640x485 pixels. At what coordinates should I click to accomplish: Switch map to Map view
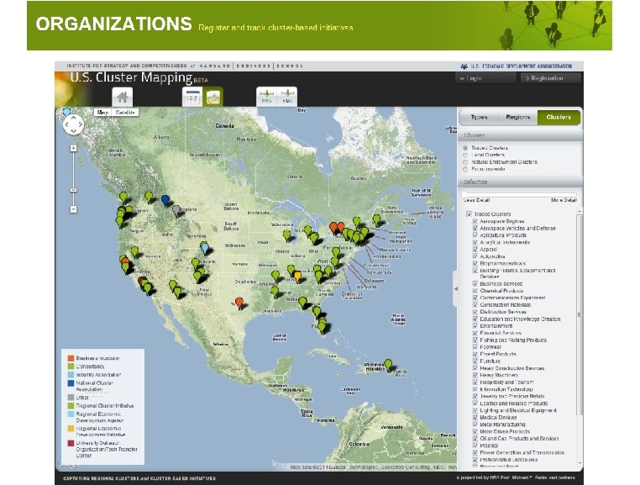(102, 113)
